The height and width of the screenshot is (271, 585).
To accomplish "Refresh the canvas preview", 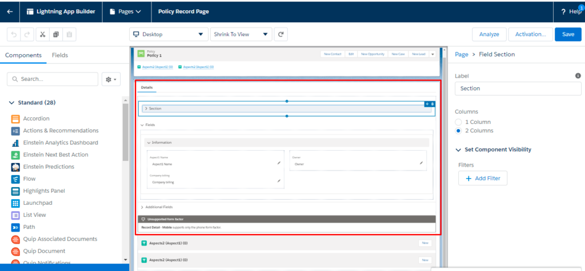I will (281, 34).
